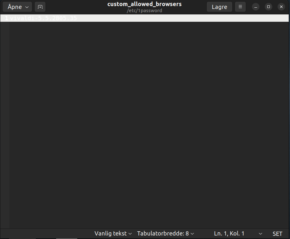Create a new document with the plus icon
This screenshot has width=290, height=239.
40,7
